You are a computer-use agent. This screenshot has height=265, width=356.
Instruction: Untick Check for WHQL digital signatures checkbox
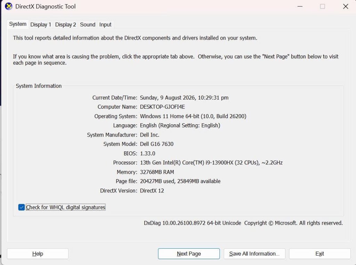[21, 207]
